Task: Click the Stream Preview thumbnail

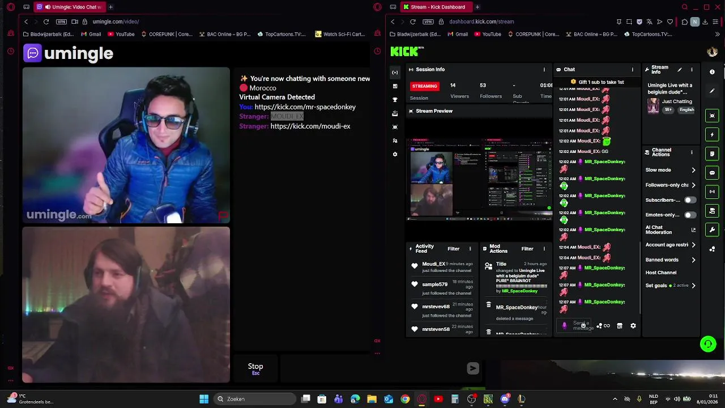Action: tap(480, 178)
